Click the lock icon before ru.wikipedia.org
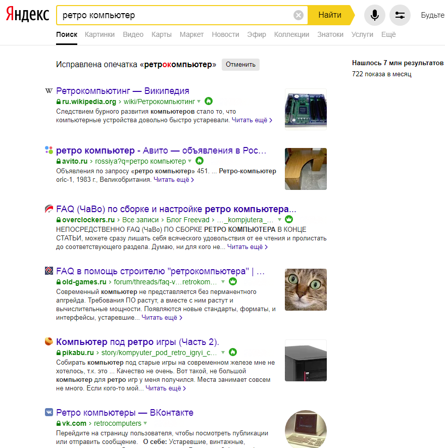Screen dimensions: 445x448 [x=59, y=102]
